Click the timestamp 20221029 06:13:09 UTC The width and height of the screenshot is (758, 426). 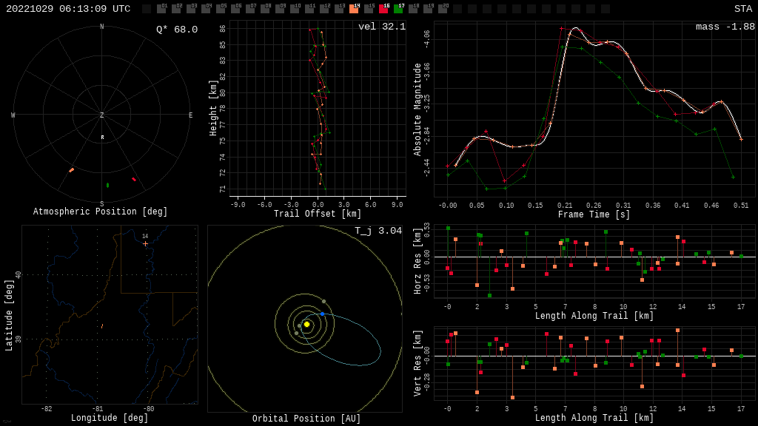[x=68, y=9]
